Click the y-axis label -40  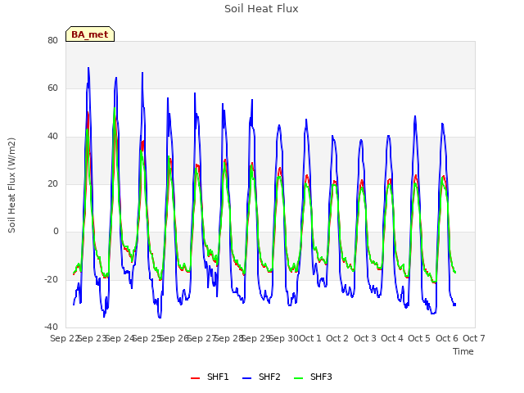(51, 327)
